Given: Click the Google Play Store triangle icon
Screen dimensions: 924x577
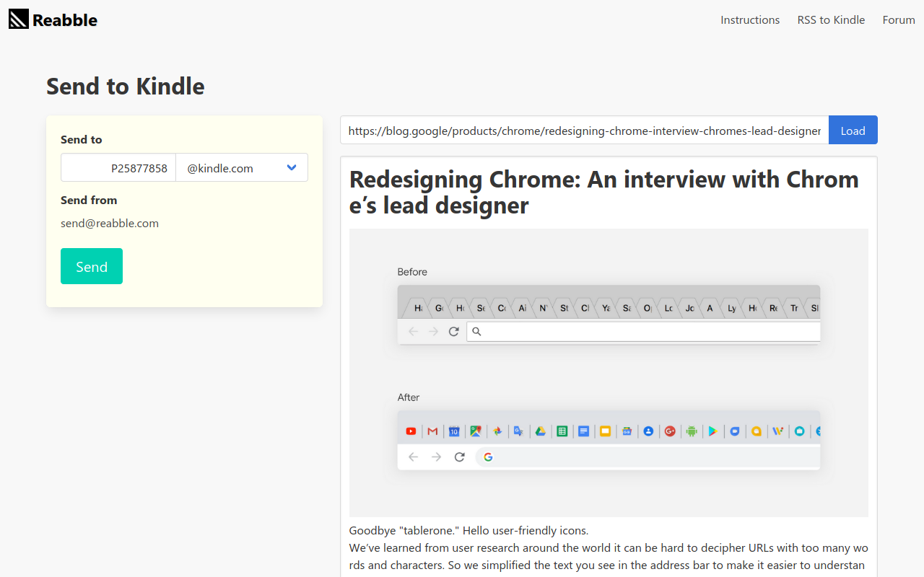Looking at the screenshot, I should pyautogui.click(x=712, y=431).
